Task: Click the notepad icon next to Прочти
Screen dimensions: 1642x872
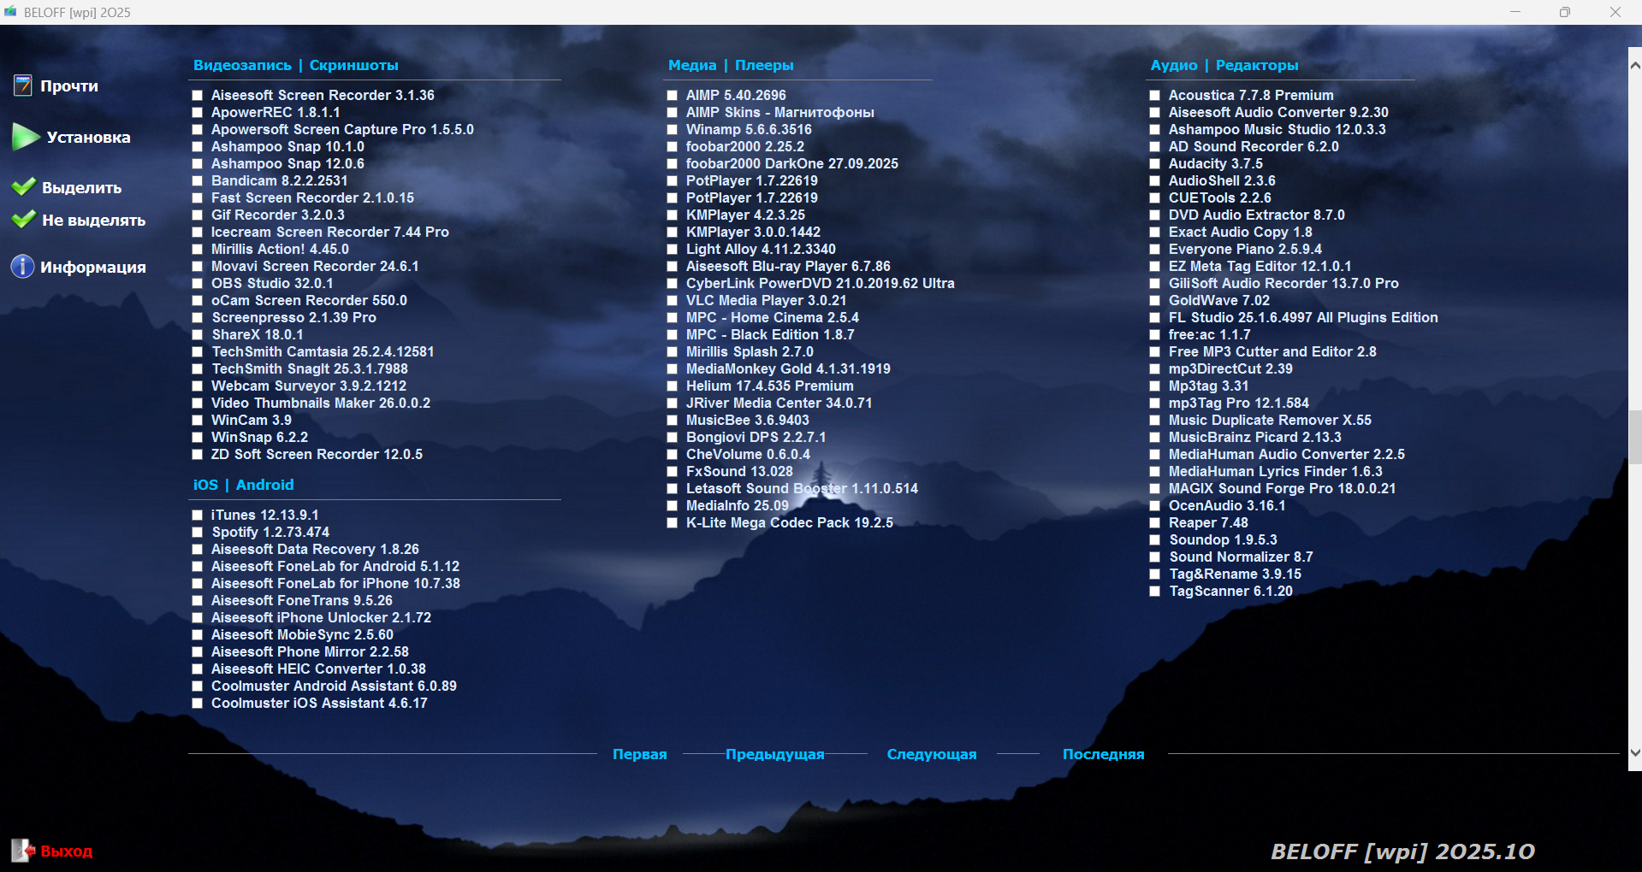Action: click(x=22, y=85)
